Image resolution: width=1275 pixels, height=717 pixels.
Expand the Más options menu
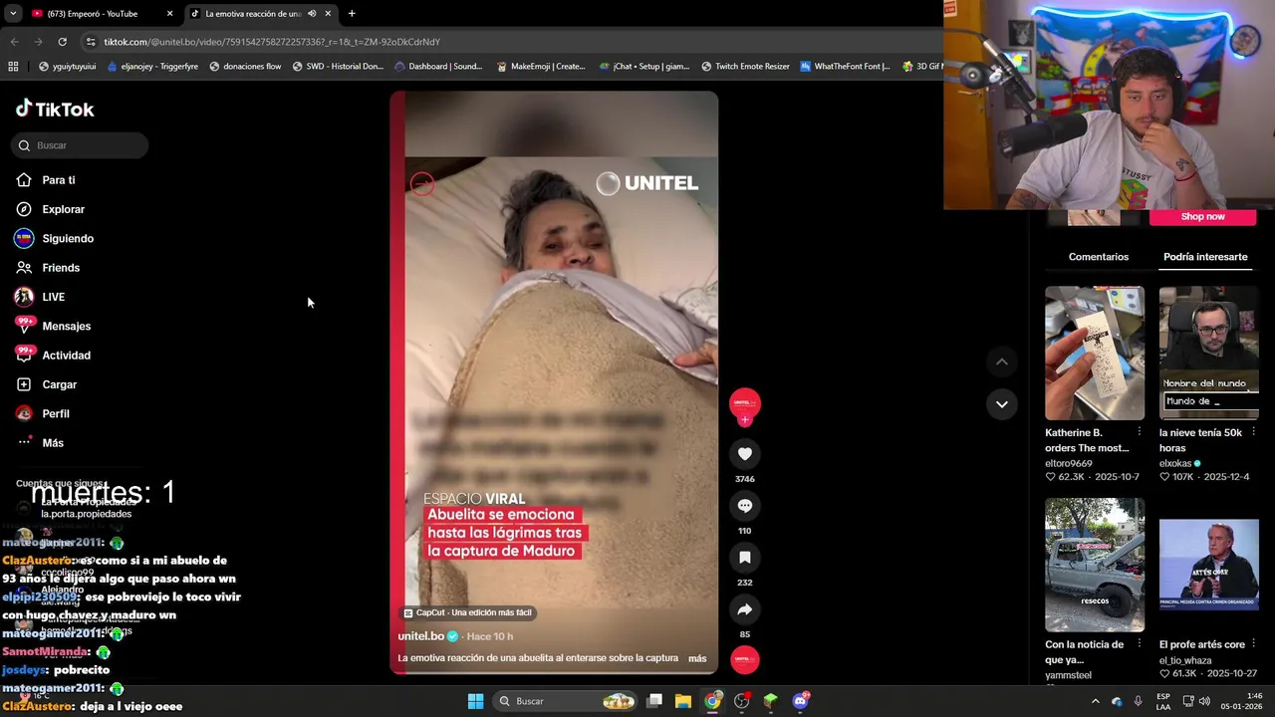tap(52, 443)
